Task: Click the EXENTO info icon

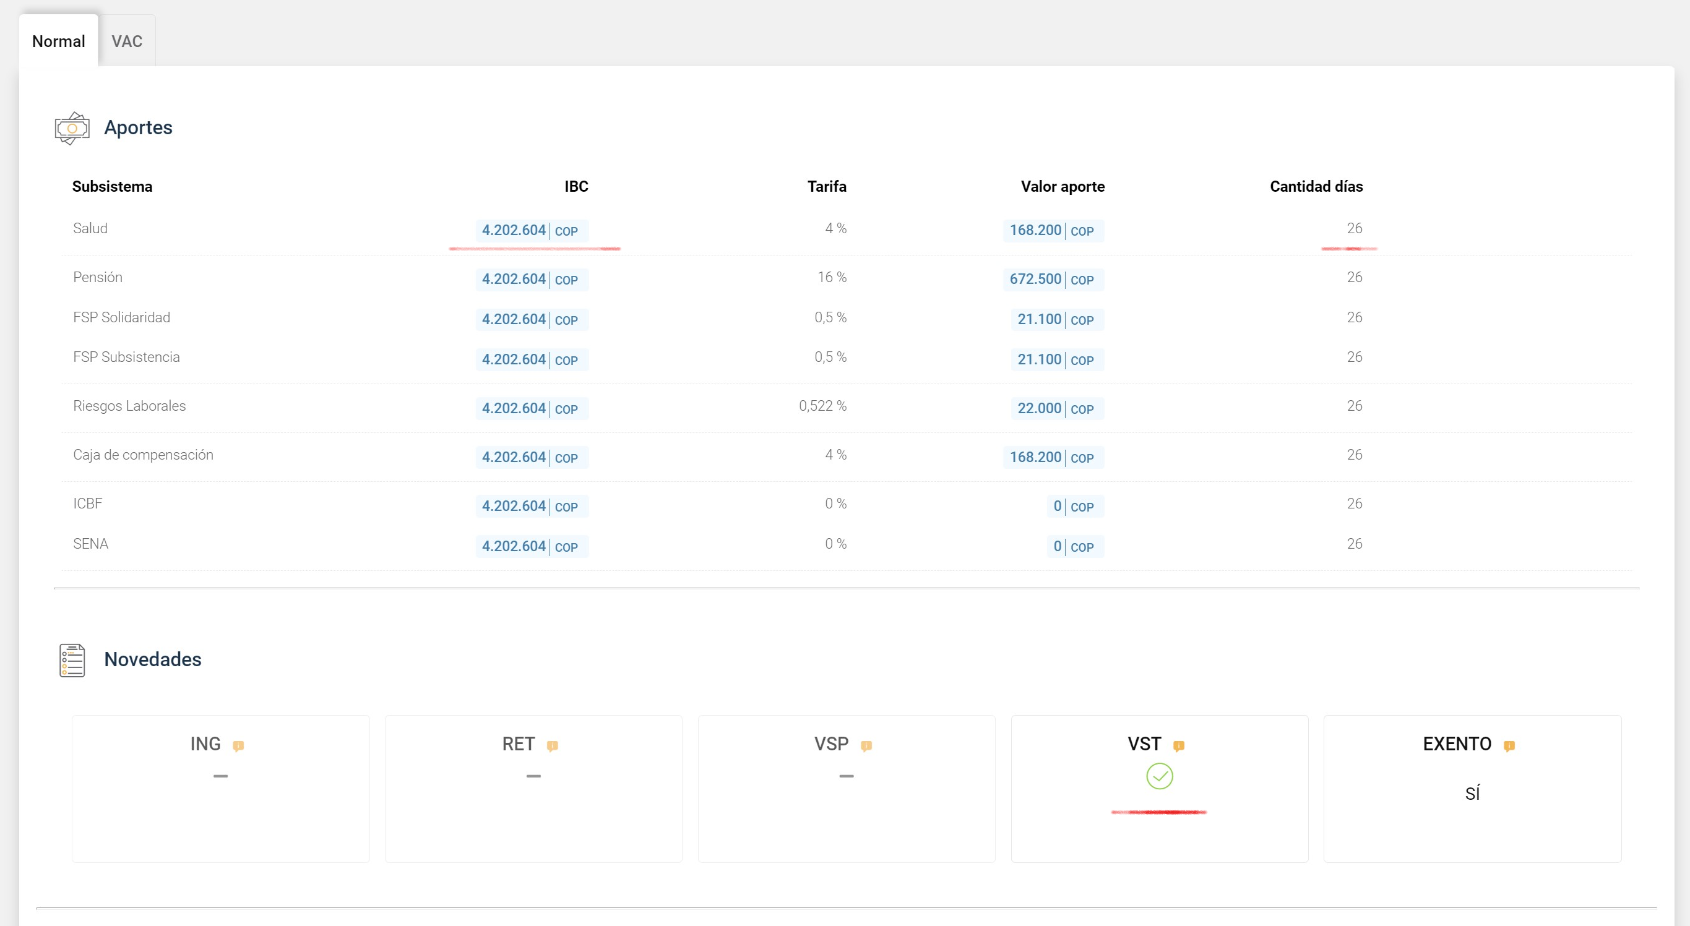Action: (x=1509, y=746)
